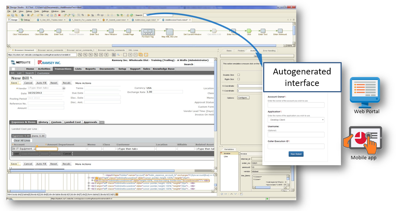Select the Map XML into Line node
Screen dimensions: 396x211
click(169, 32)
